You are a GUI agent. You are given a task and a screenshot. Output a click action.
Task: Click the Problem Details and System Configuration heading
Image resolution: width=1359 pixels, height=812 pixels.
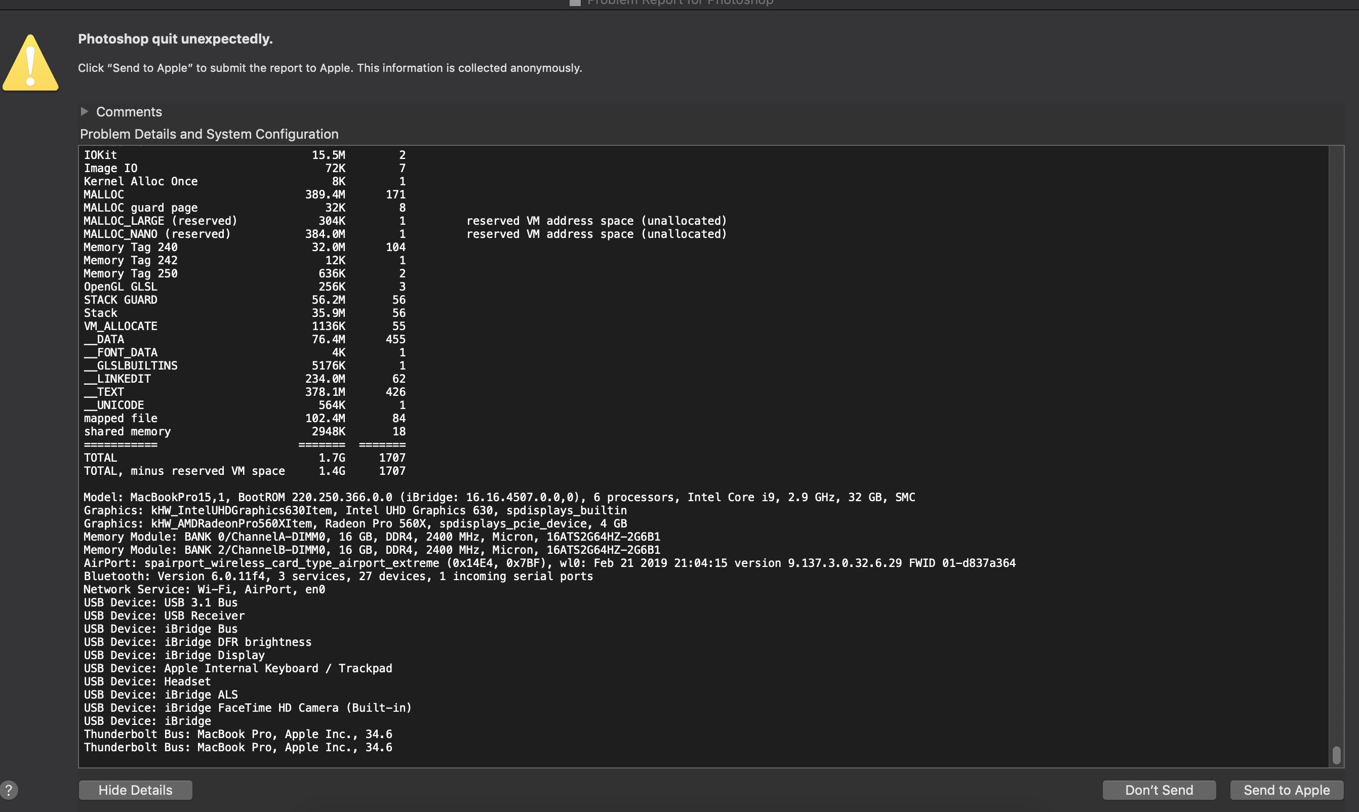209,134
